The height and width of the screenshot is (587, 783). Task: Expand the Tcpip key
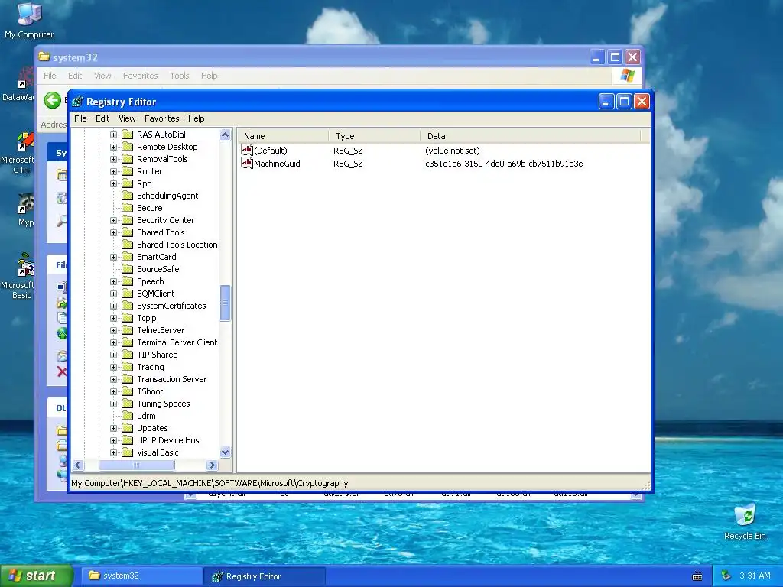pyautogui.click(x=113, y=318)
